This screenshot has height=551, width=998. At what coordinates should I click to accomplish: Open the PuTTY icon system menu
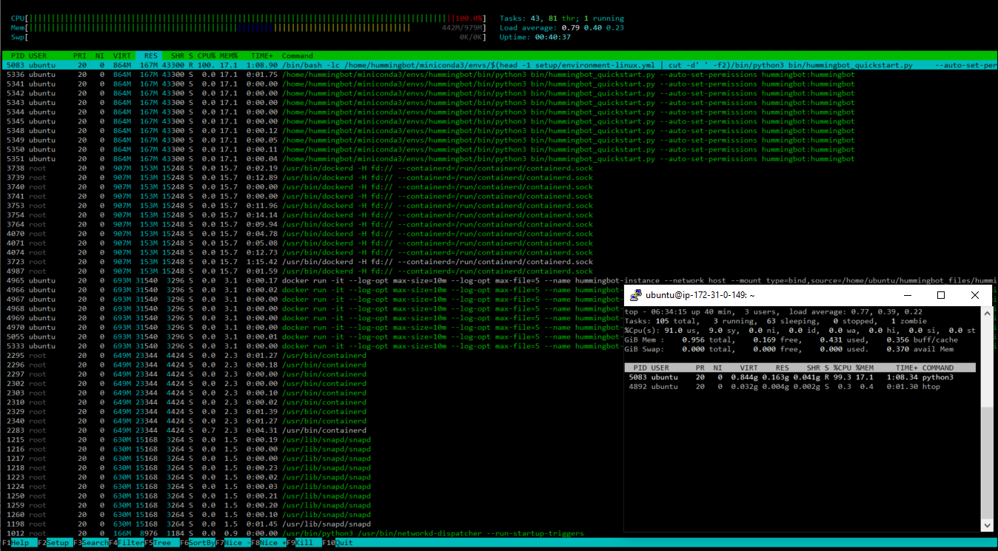[x=636, y=295]
